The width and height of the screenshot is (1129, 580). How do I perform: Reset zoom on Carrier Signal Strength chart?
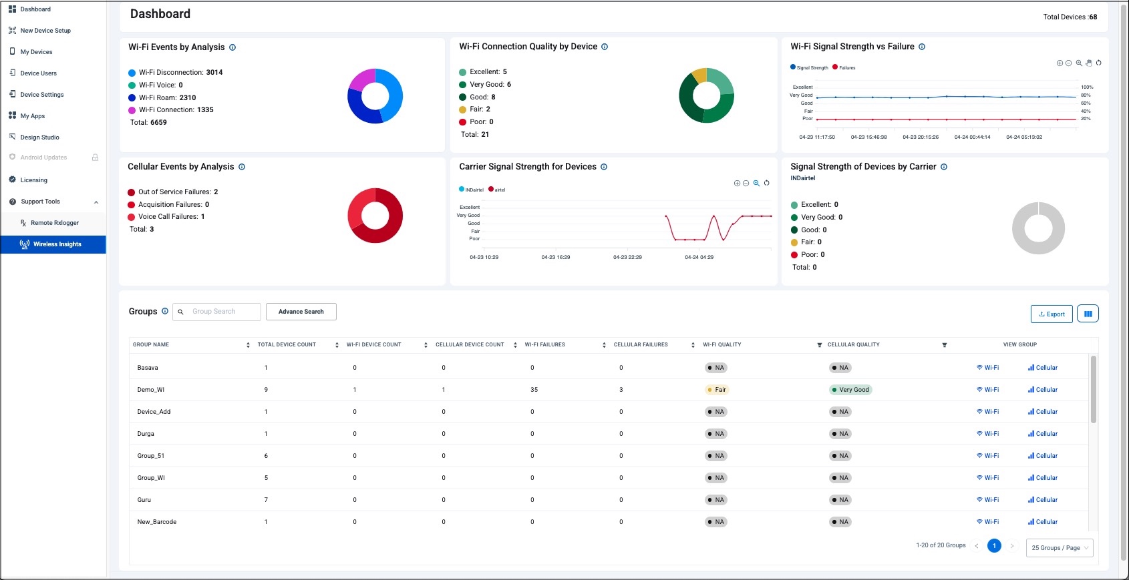pos(767,183)
